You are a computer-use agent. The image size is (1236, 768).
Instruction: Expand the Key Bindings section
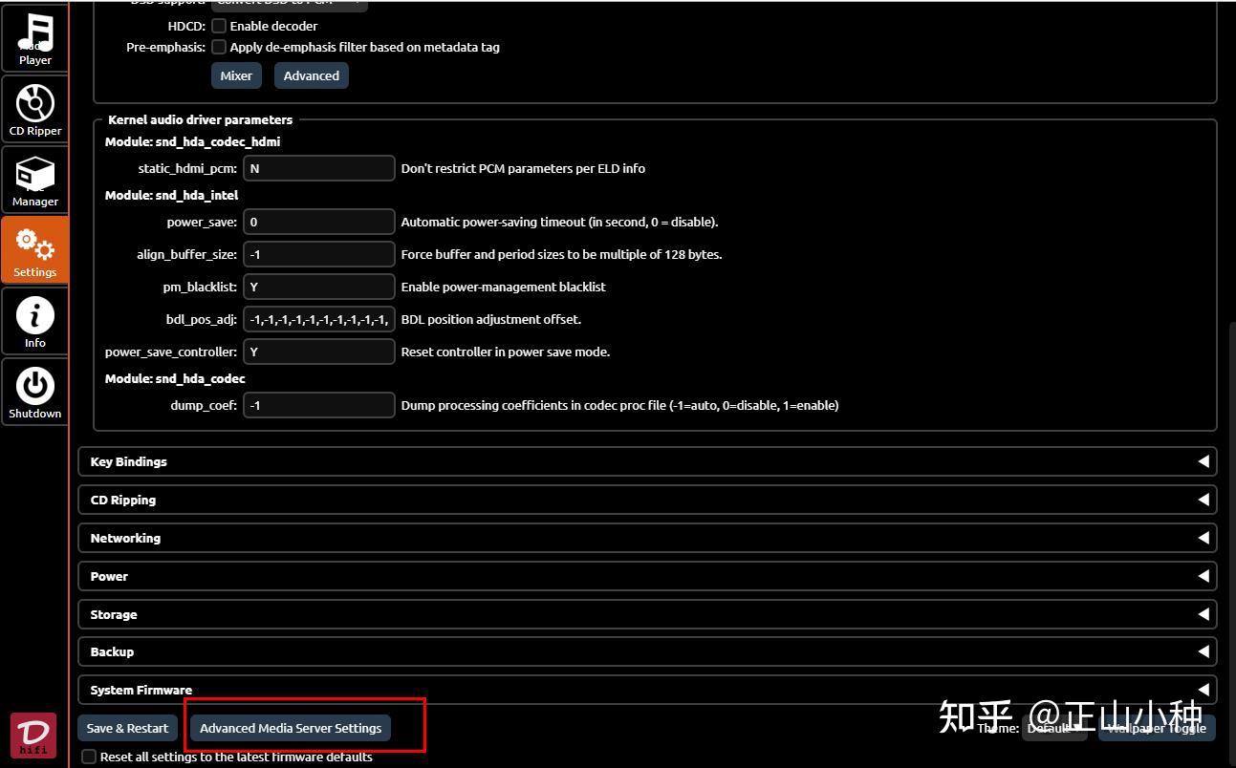pyautogui.click(x=646, y=461)
